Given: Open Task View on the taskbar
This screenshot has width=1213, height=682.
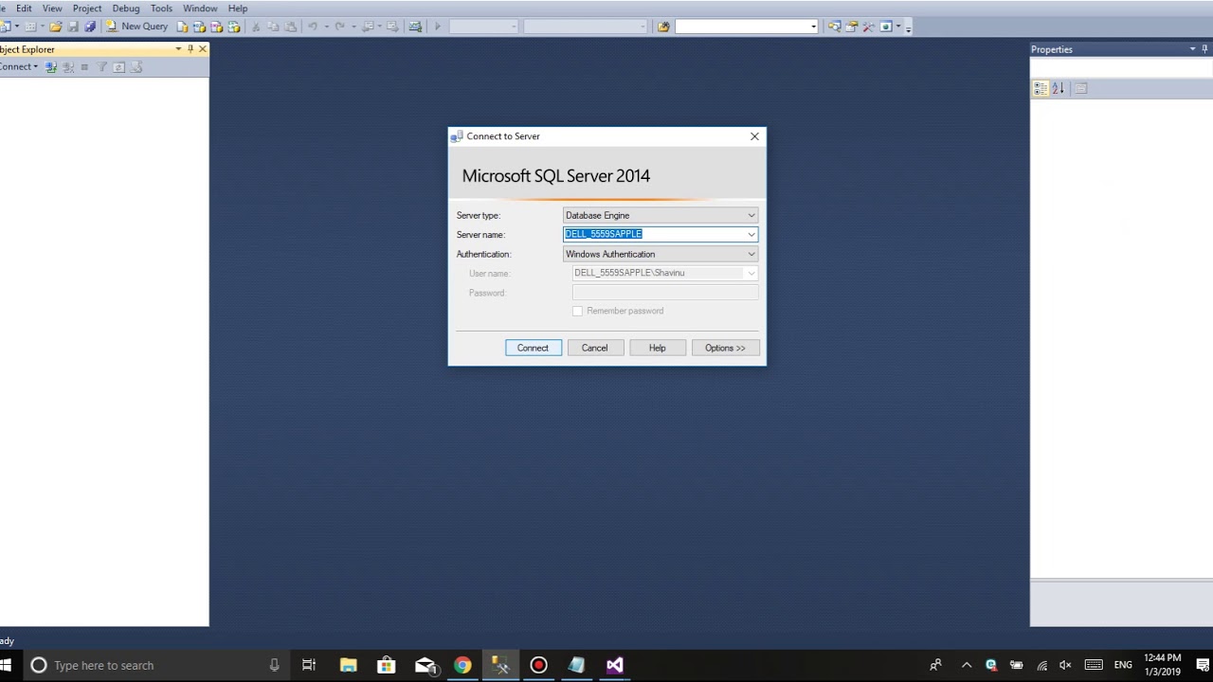Looking at the screenshot, I should pos(309,665).
